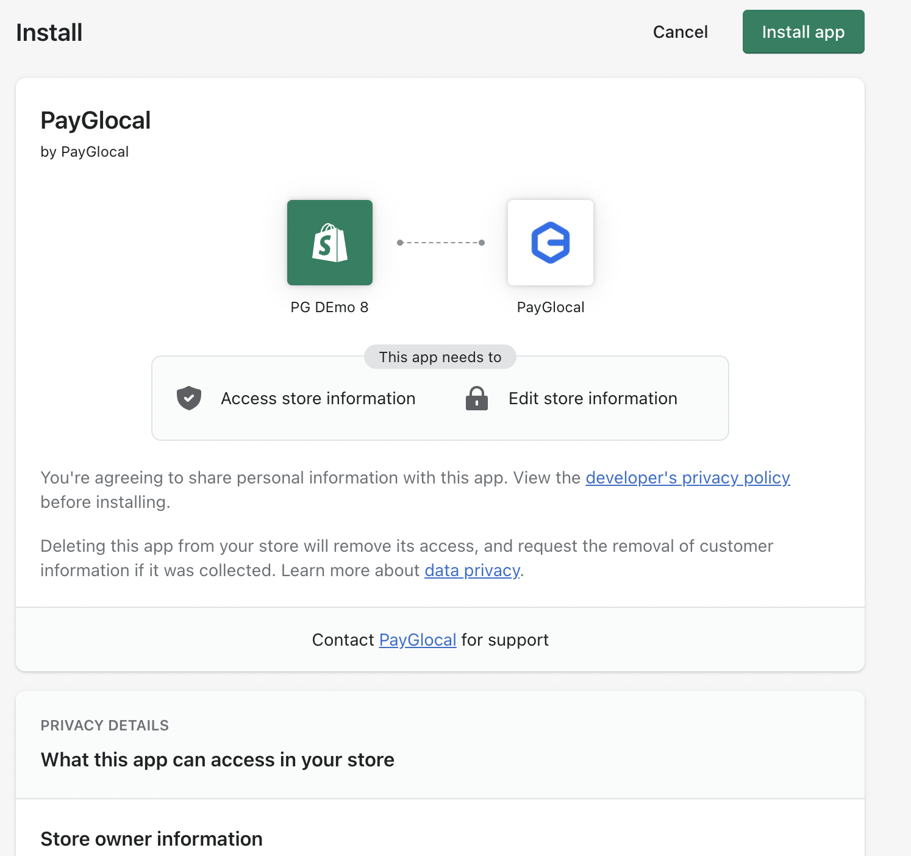Click the 'PG DEmo 8' store name

[330, 307]
